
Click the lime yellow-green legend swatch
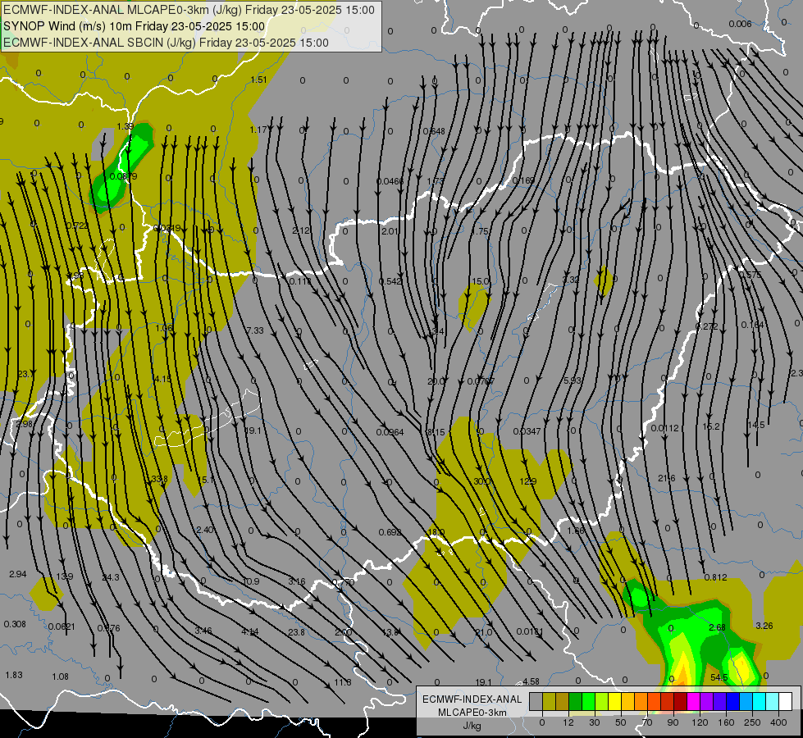(x=602, y=701)
